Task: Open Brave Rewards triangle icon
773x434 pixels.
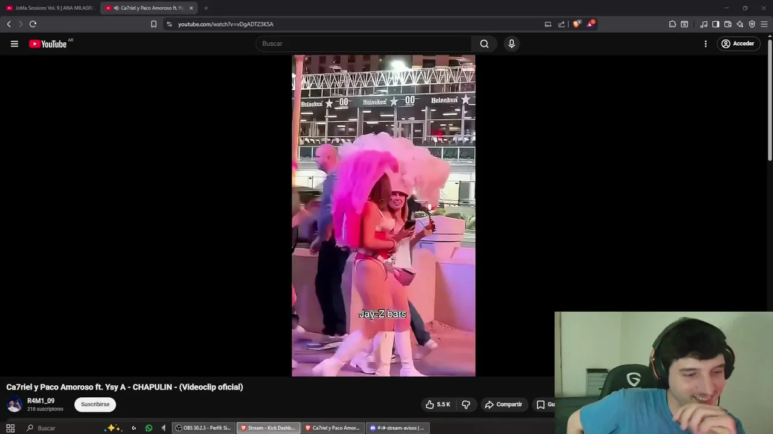Action: [x=591, y=24]
